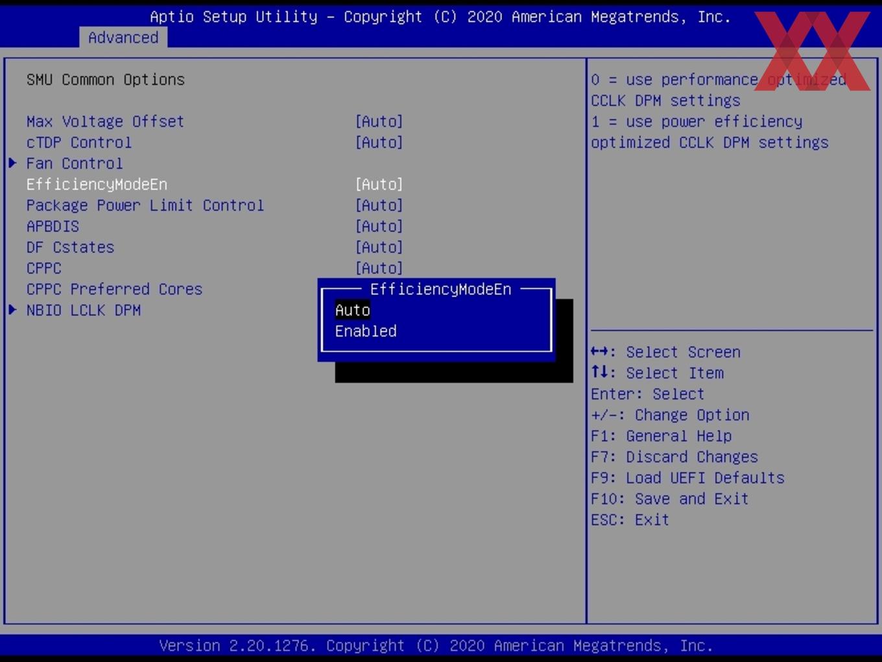Open the APBDIS [Auto] value

(379, 226)
